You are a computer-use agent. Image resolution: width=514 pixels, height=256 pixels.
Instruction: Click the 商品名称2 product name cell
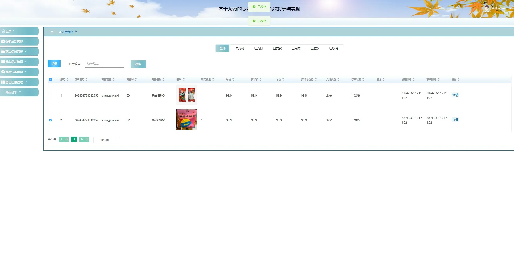click(x=158, y=120)
